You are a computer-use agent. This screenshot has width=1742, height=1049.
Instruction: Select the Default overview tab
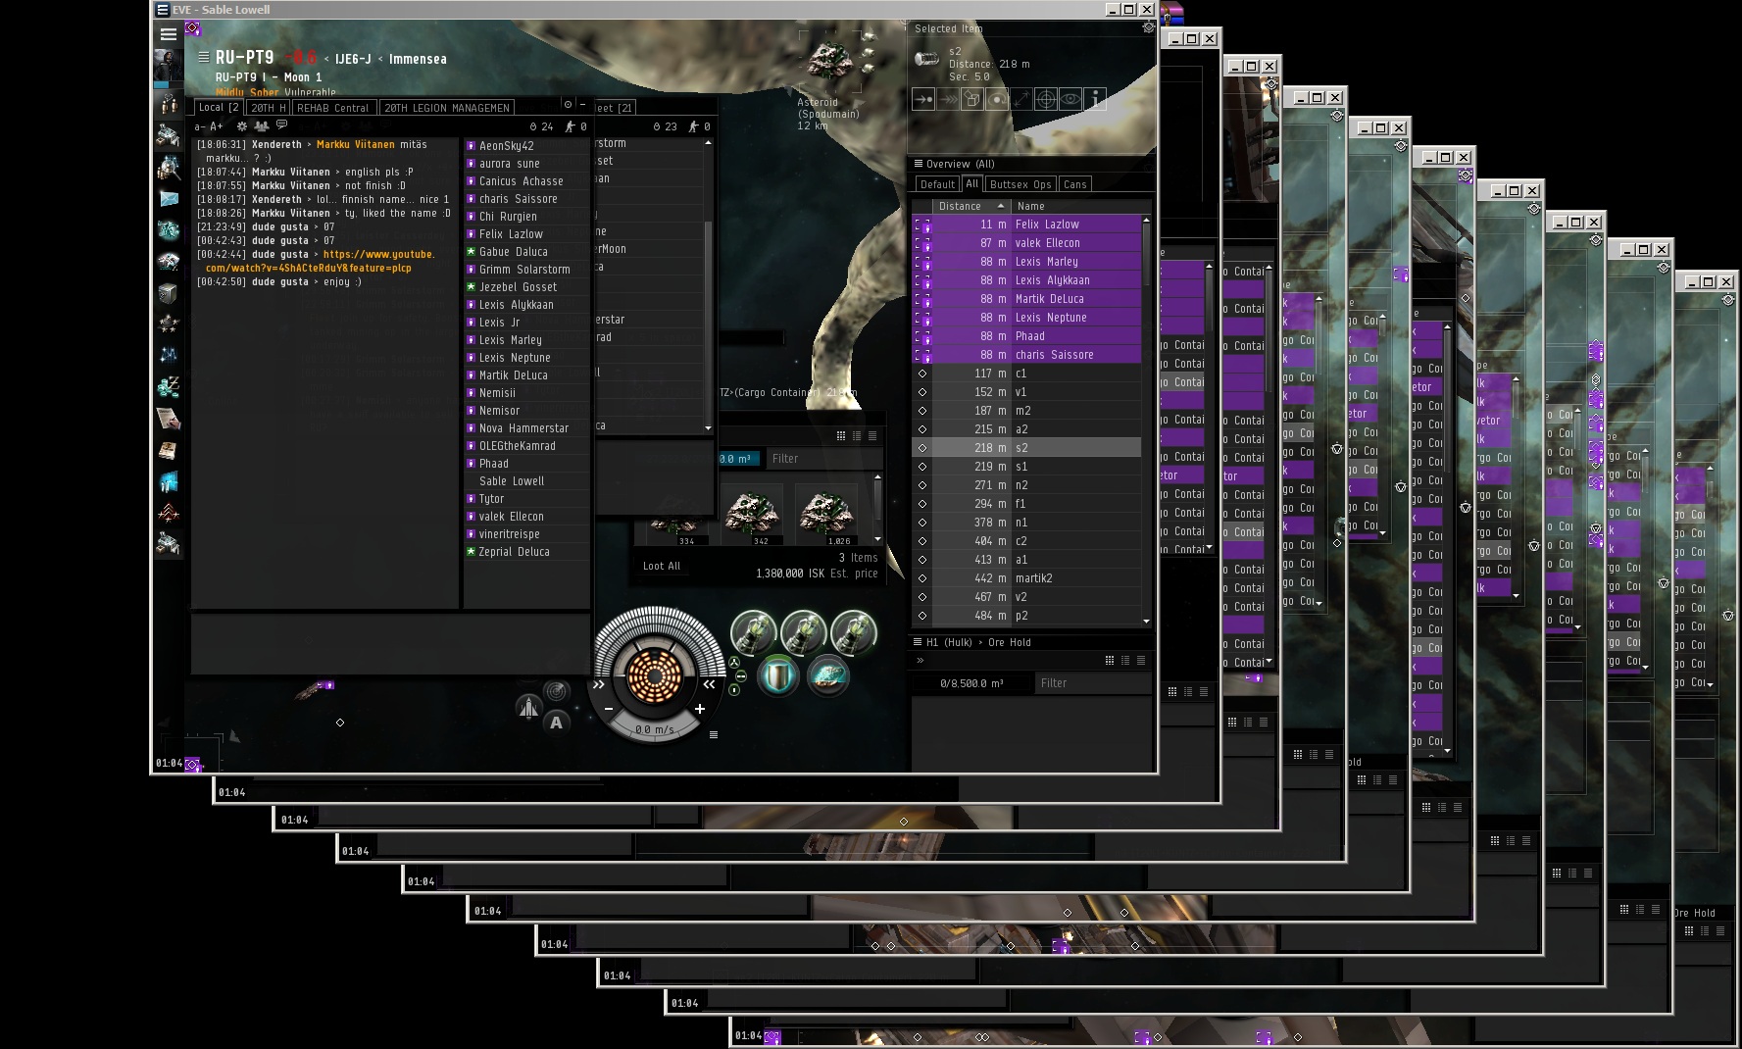coord(937,184)
